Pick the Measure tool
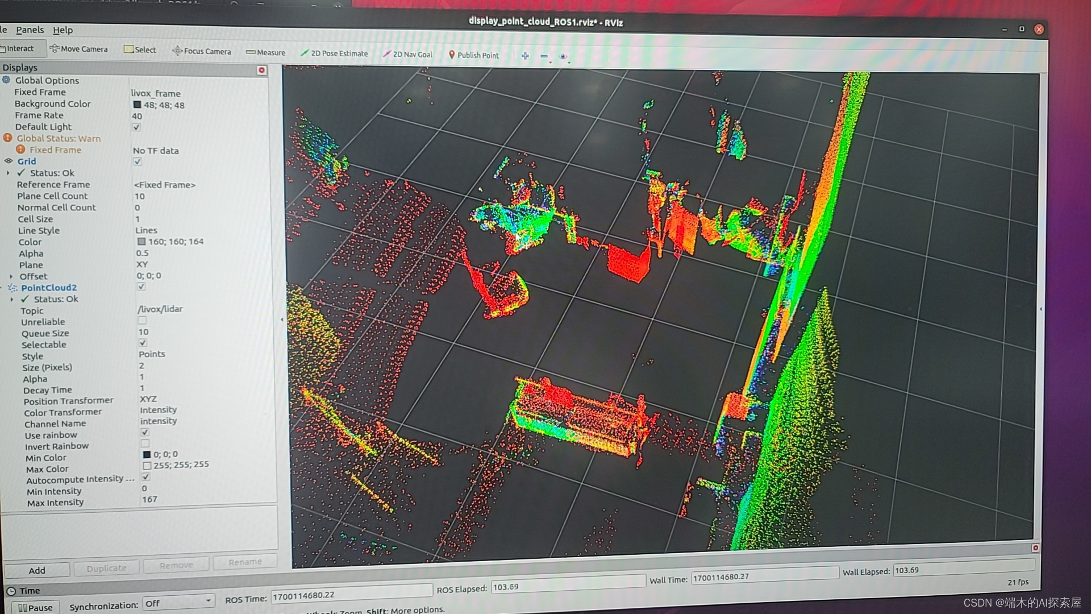Viewport: 1091px width, 614px height. coord(265,52)
